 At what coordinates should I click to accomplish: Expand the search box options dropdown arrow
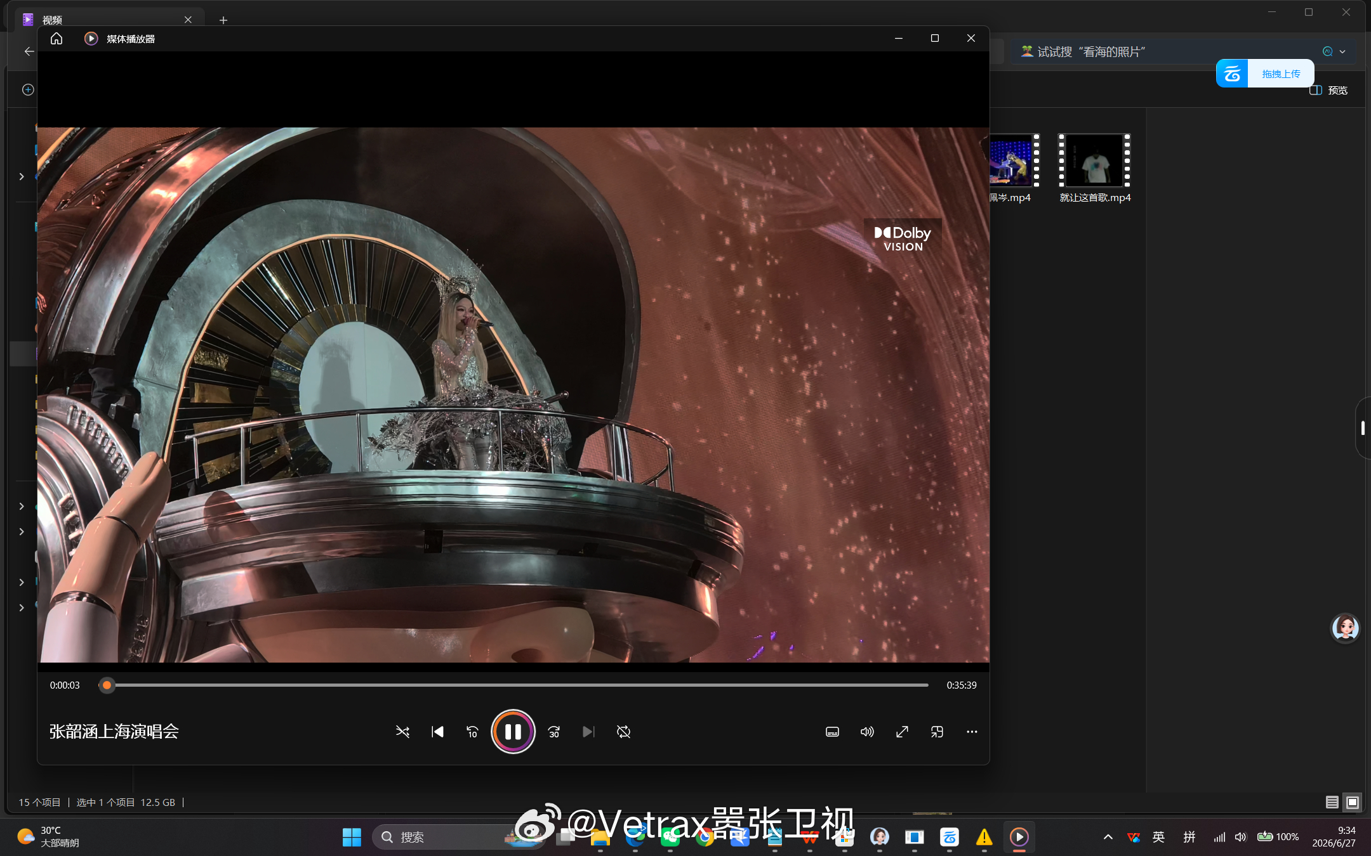pos(1342,52)
